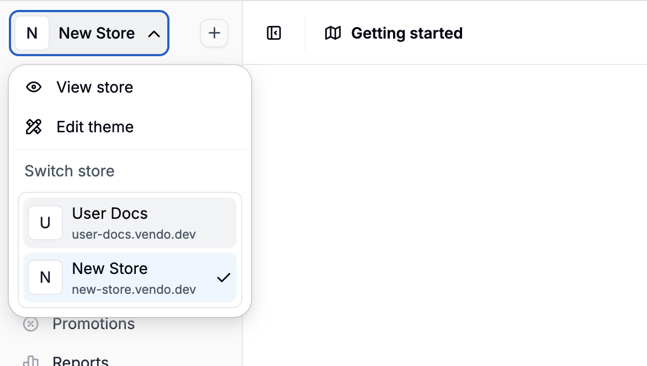Collapse the New Store dropdown via its chevron

pyautogui.click(x=153, y=33)
